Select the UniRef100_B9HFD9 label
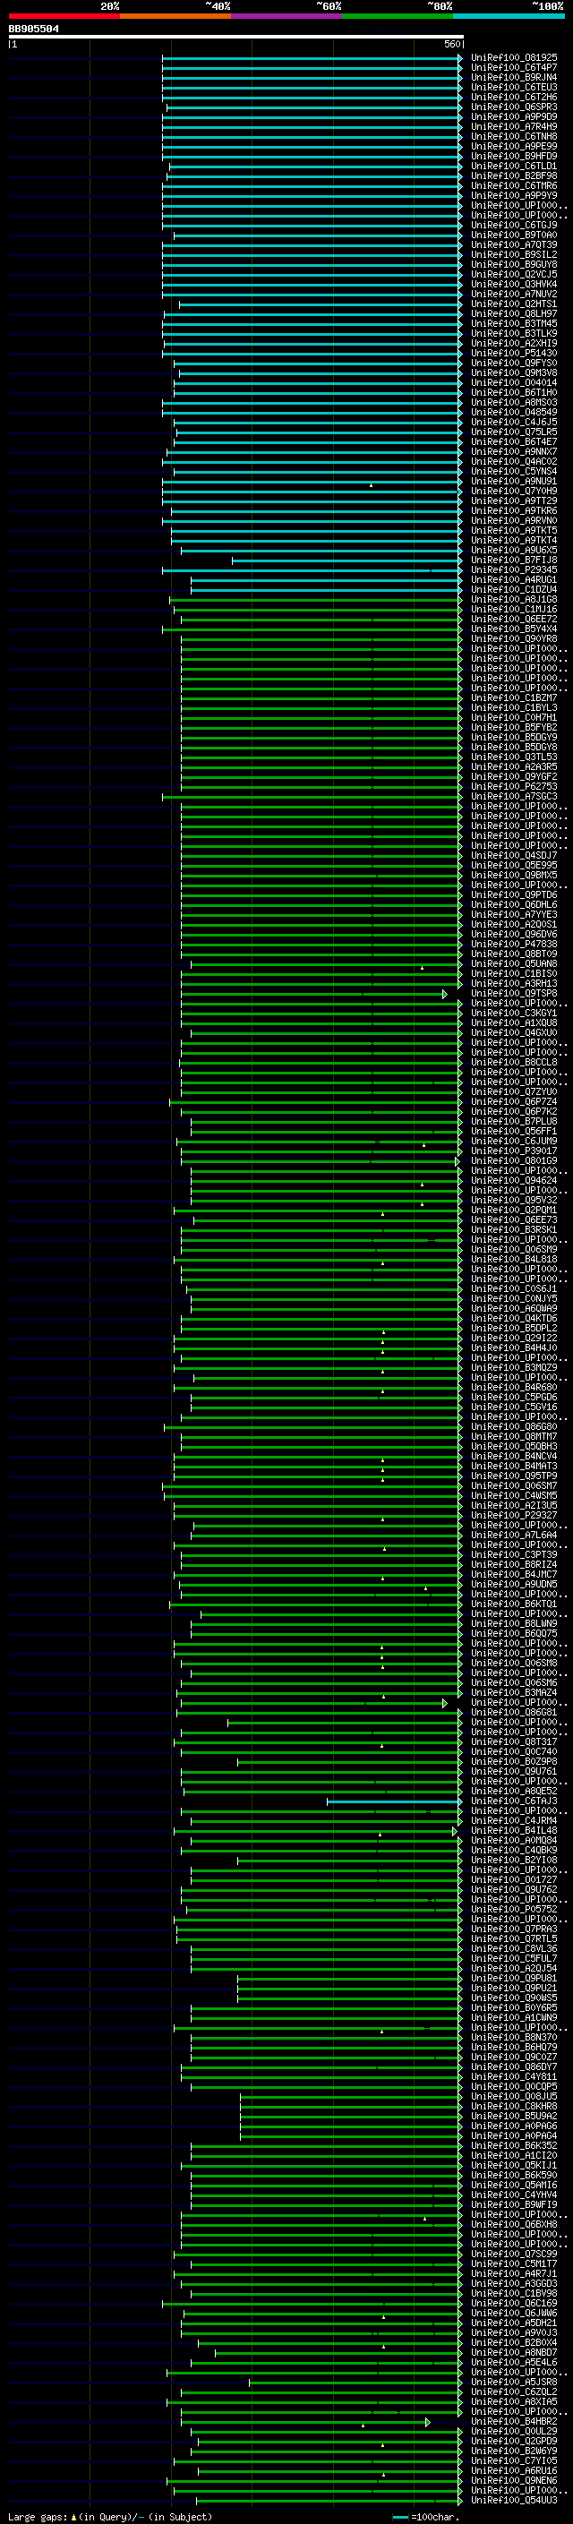The height and width of the screenshot is (2524, 573). [514, 156]
